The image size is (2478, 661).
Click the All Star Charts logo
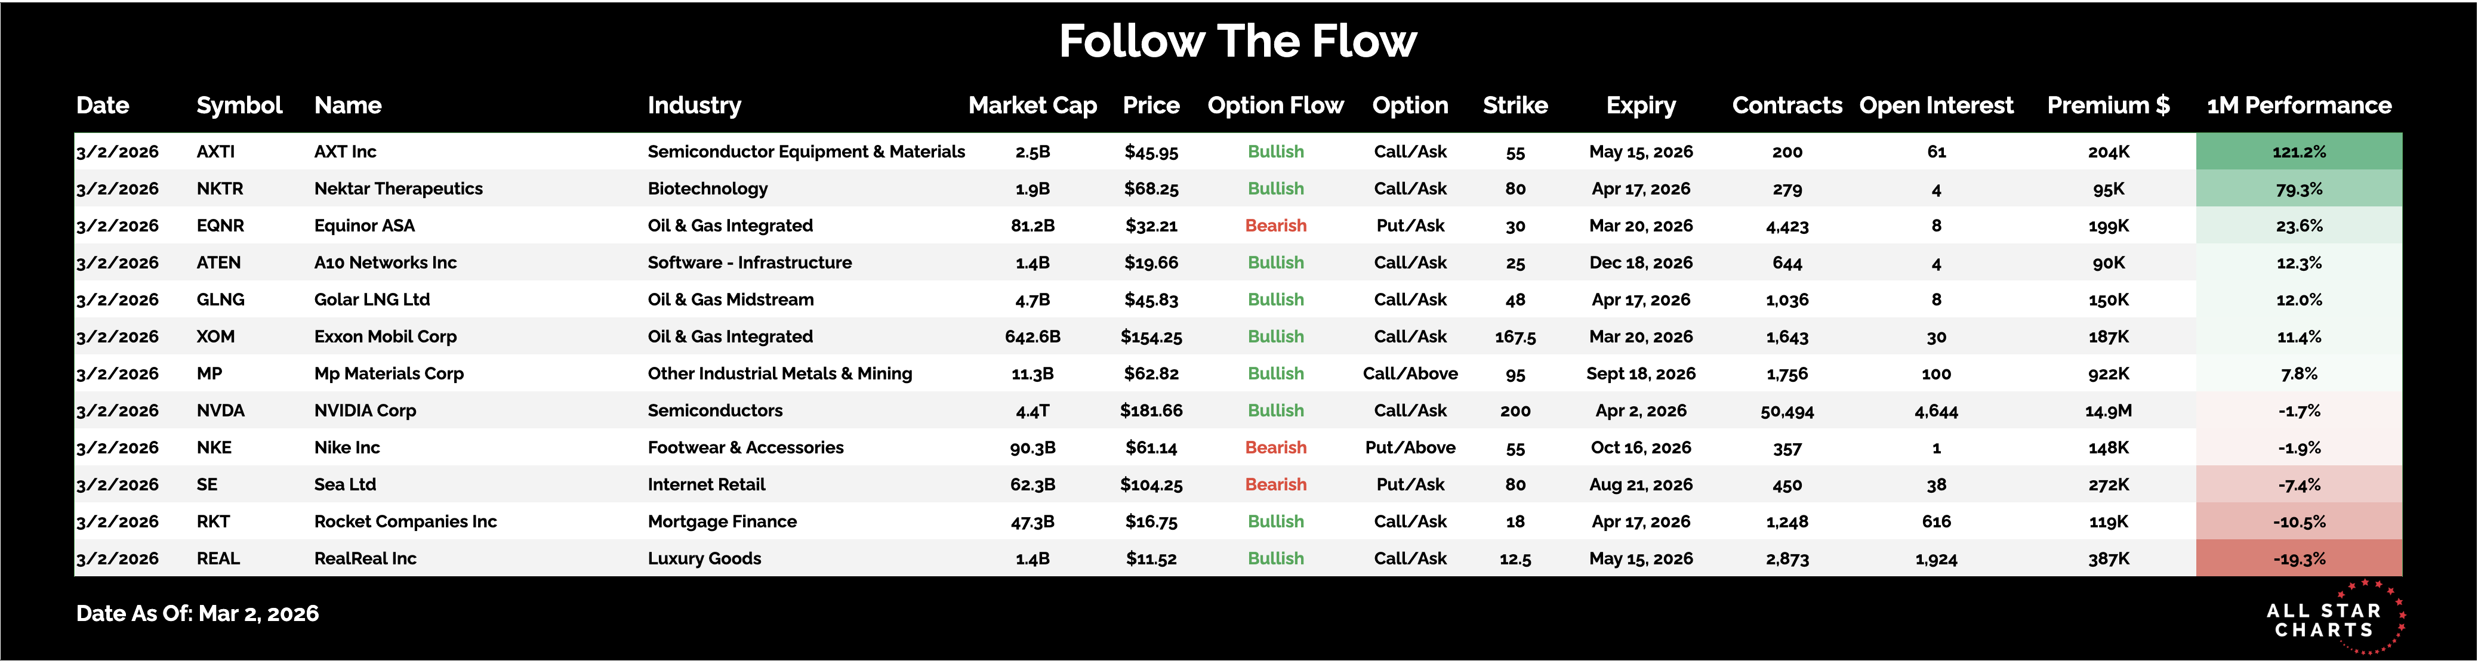point(2331,619)
